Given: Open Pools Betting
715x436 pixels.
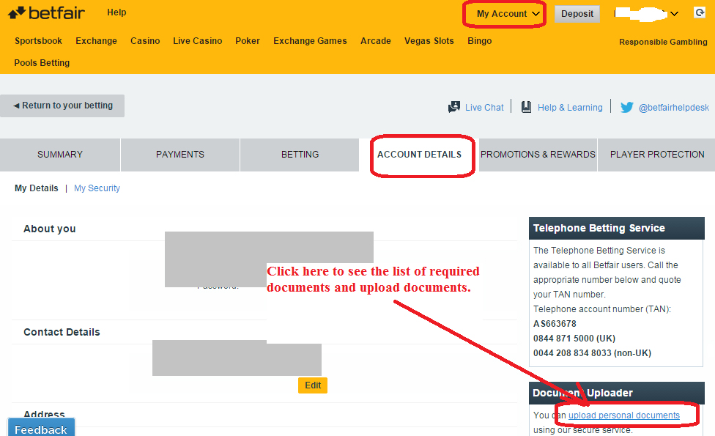Looking at the screenshot, I should (42, 62).
